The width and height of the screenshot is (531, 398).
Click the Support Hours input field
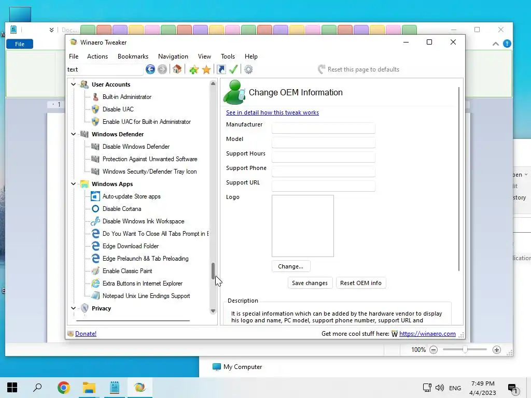(324, 157)
